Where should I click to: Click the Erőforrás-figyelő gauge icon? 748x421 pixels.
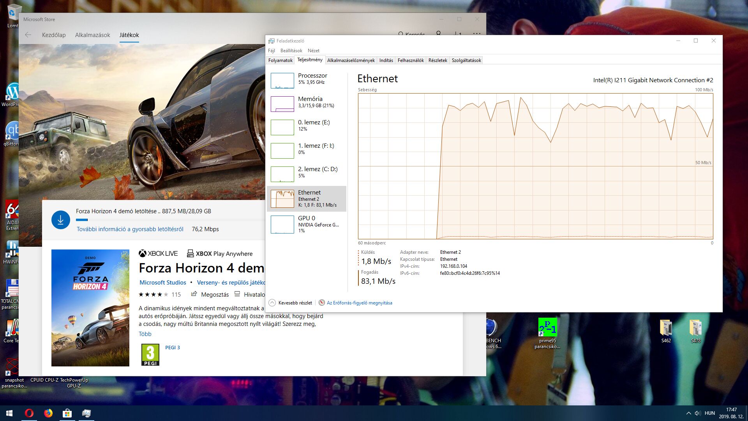coord(322,303)
